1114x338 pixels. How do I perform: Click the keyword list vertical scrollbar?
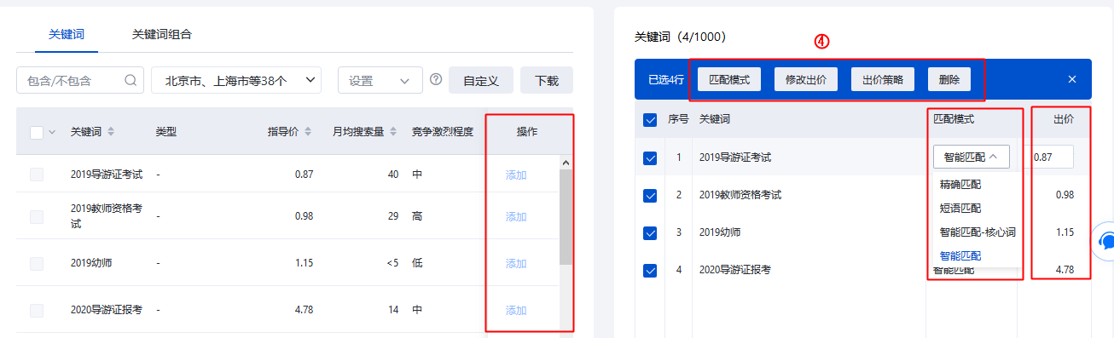(x=566, y=216)
